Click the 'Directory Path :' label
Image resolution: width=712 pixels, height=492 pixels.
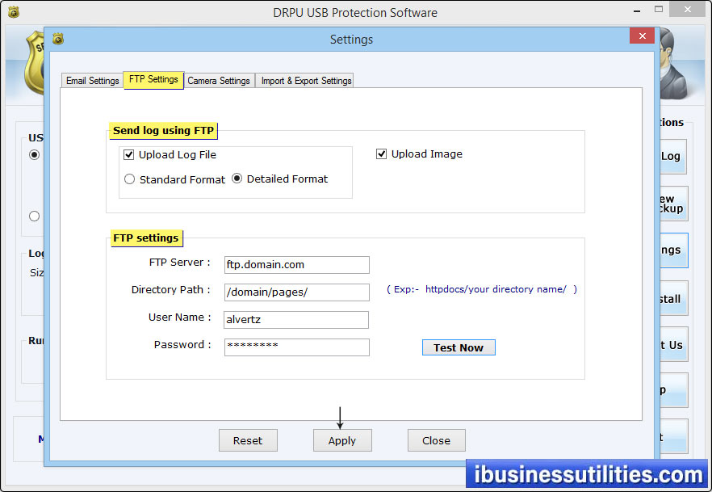tap(171, 290)
